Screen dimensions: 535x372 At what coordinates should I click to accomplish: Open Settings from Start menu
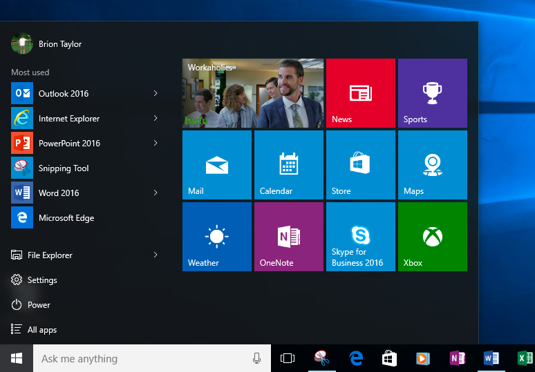coord(34,280)
